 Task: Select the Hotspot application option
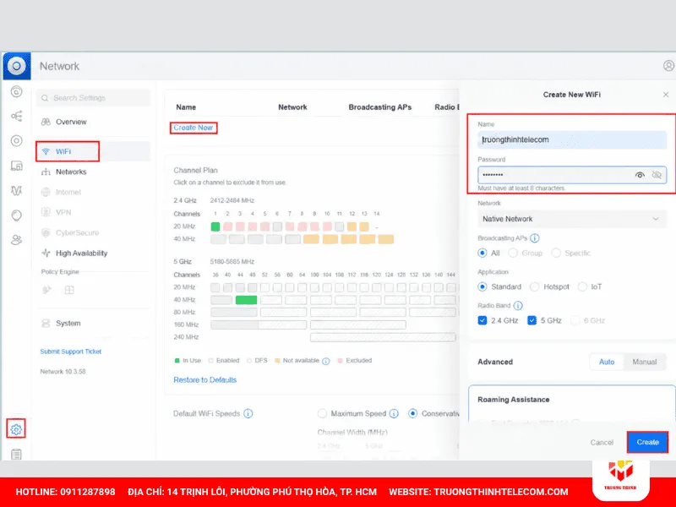535,286
